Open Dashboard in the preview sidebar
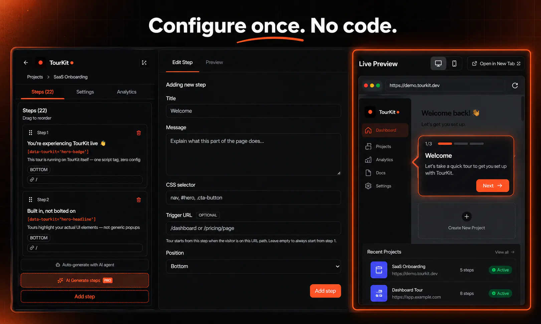This screenshot has height=324, width=541. [x=385, y=130]
